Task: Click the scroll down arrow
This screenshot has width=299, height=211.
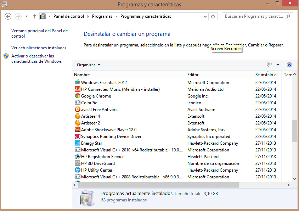Action: point(295,179)
